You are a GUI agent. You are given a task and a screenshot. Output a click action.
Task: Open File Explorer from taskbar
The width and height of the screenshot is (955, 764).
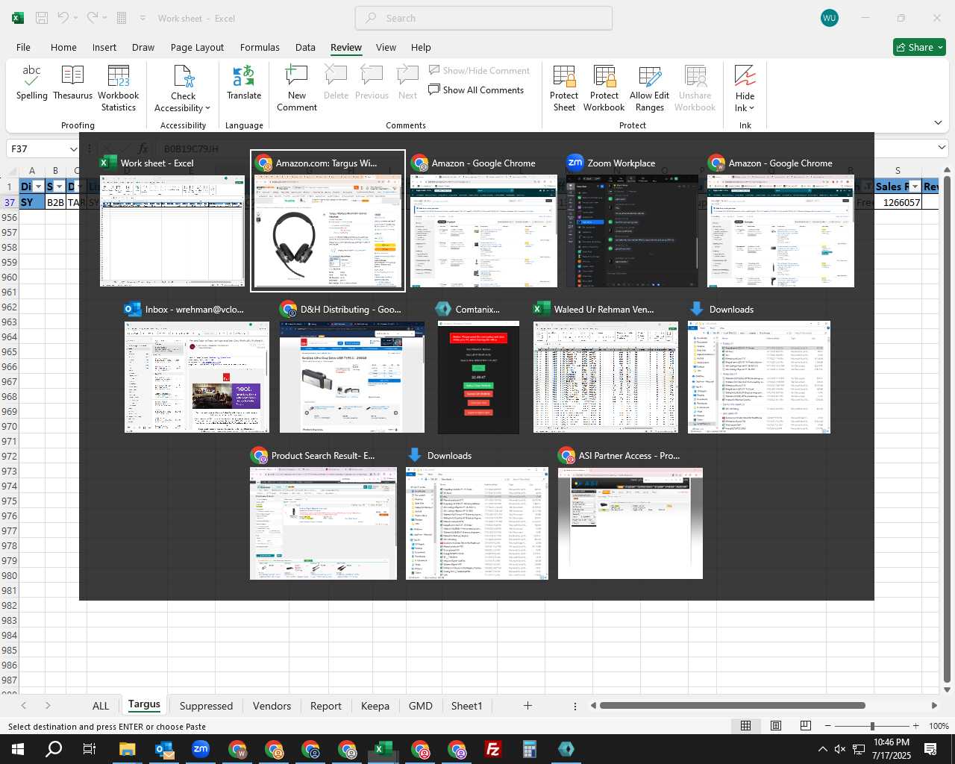(127, 749)
